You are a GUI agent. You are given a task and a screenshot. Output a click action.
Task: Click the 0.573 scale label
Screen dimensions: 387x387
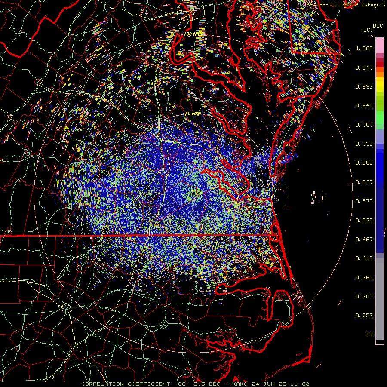tap(364, 201)
